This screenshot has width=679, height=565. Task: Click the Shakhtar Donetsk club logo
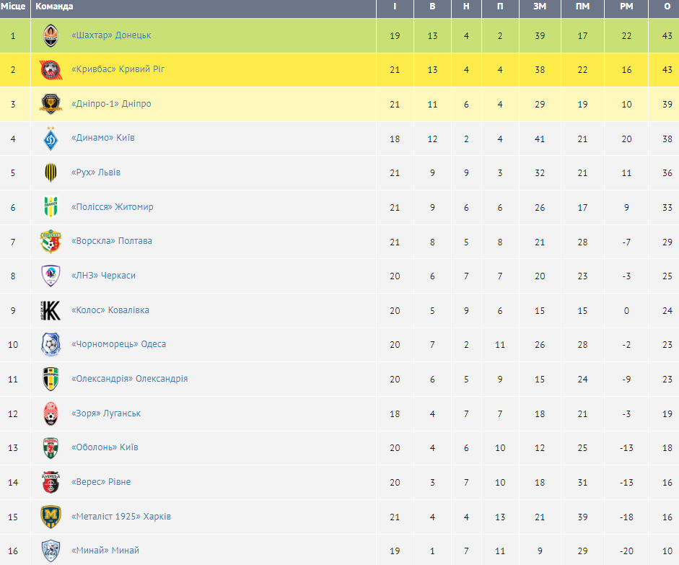[51, 35]
